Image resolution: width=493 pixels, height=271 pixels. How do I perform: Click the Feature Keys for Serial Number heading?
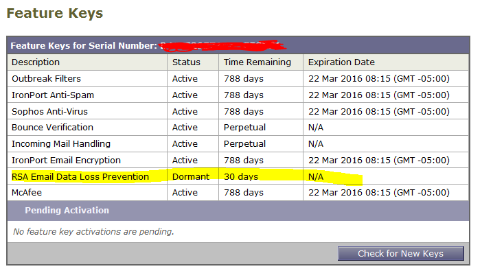[84, 46]
